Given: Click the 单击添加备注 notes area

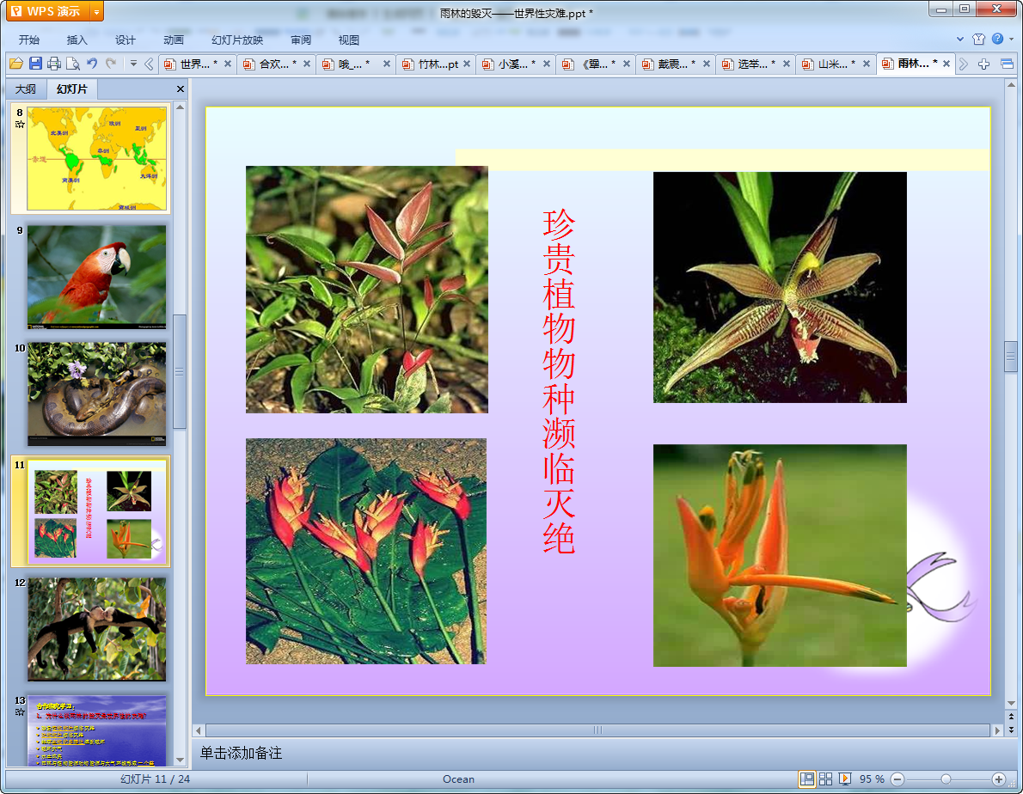Looking at the screenshot, I should 242,754.
